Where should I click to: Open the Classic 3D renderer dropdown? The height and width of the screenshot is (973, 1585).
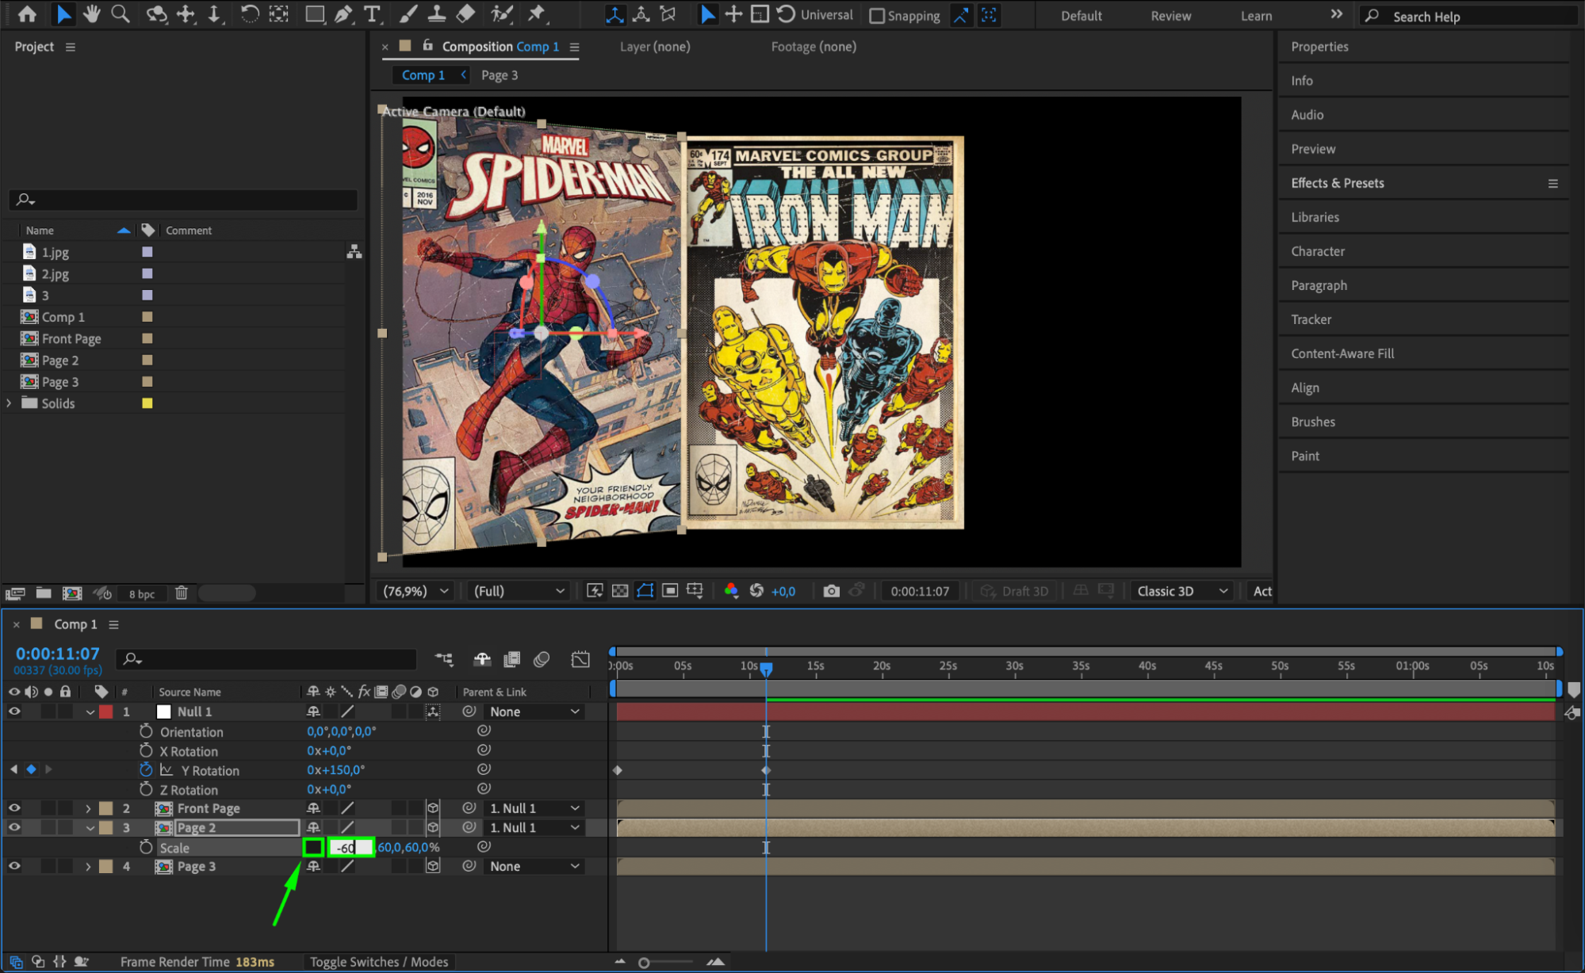point(1181,591)
